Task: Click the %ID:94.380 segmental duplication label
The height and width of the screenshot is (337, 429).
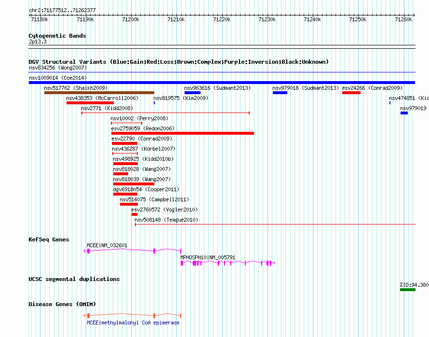Action: tap(414, 285)
